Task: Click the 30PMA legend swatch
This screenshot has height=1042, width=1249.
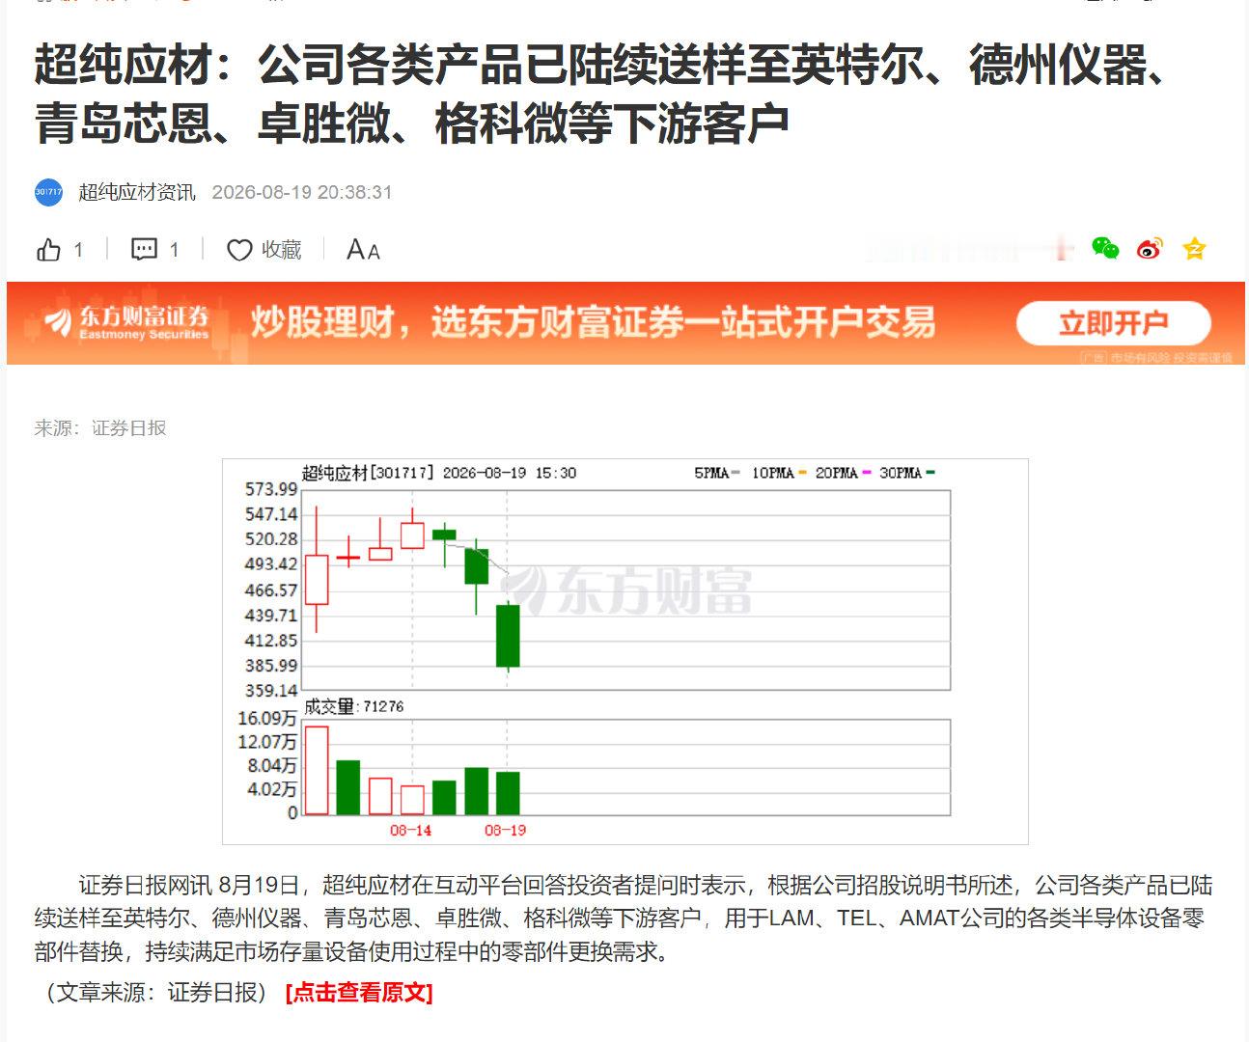Action: click(x=930, y=473)
